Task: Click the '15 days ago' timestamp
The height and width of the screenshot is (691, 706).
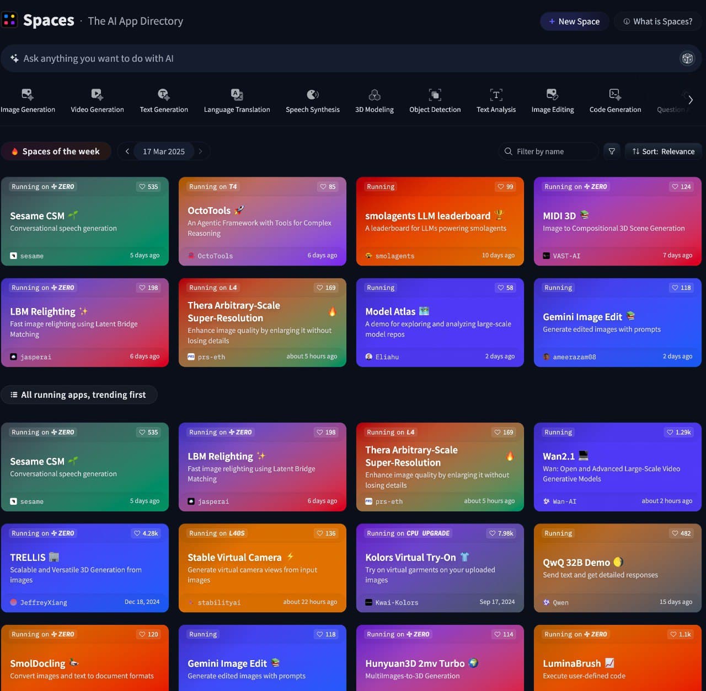Action: coord(676,602)
